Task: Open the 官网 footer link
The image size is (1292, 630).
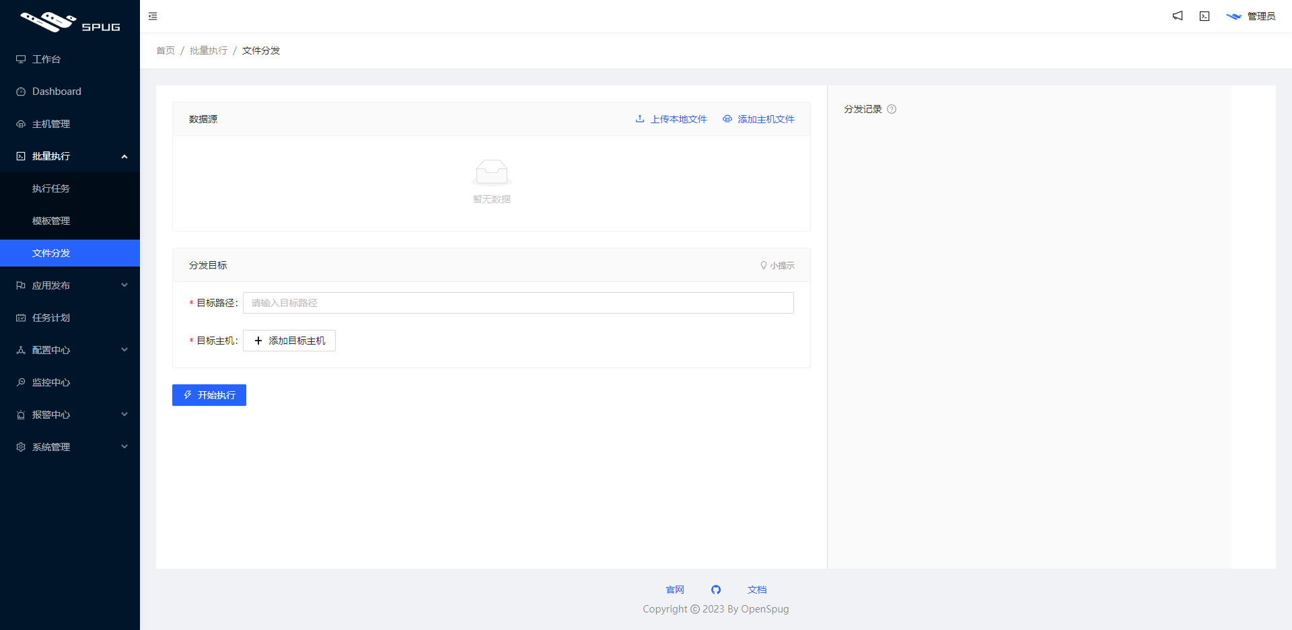Action: [x=675, y=590]
